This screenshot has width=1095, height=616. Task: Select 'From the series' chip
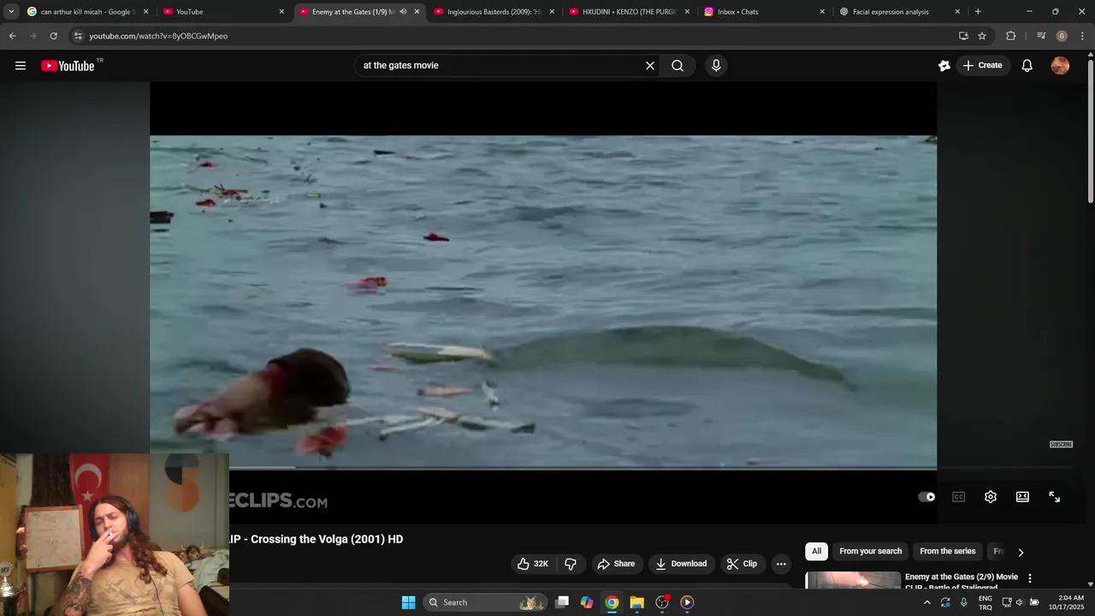pos(947,552)
